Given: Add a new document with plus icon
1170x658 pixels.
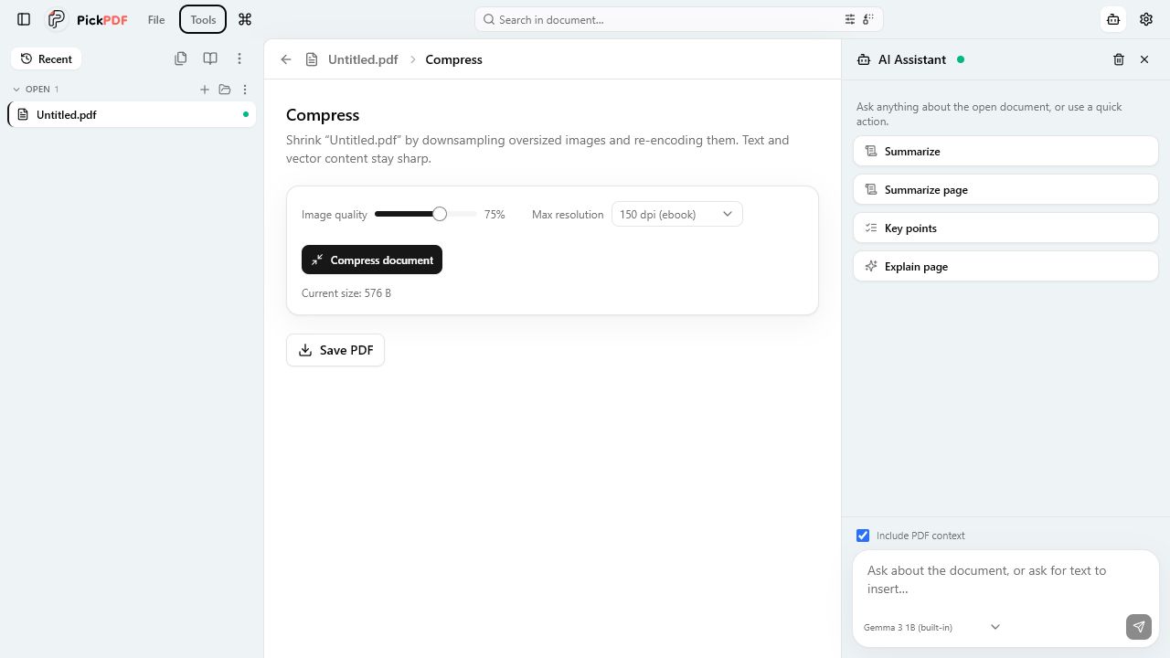Looking at the screenshot, I should click(205, 90).
